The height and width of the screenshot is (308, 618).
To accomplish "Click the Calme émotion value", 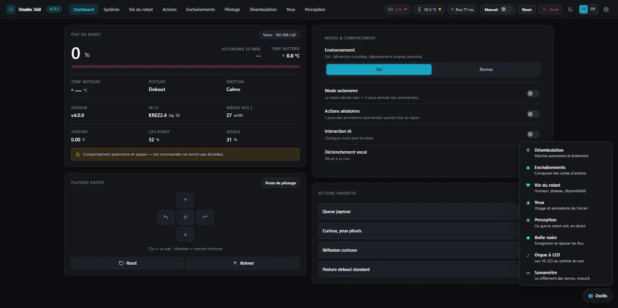I will 233,89.
